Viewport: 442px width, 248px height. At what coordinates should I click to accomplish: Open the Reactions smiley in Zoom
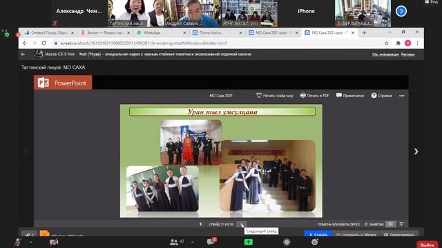pos(315,242)
